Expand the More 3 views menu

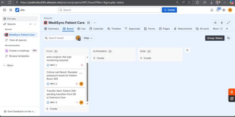(218, 29)
